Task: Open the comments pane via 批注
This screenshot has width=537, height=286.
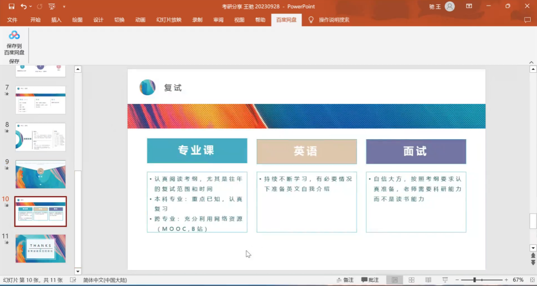Action: click(x=370, y=280)
